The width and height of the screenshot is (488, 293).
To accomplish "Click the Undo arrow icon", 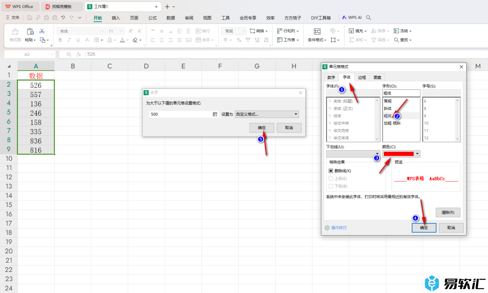I will (63, 18).
